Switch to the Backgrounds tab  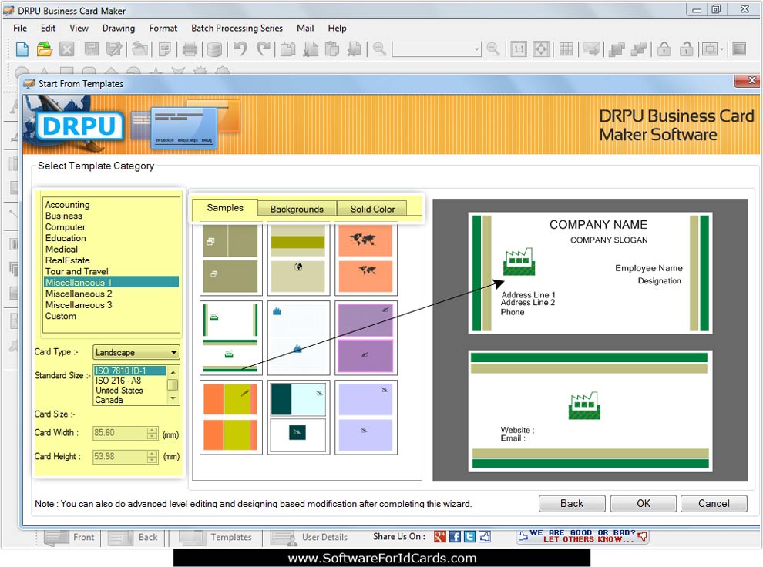pos(297,209)
